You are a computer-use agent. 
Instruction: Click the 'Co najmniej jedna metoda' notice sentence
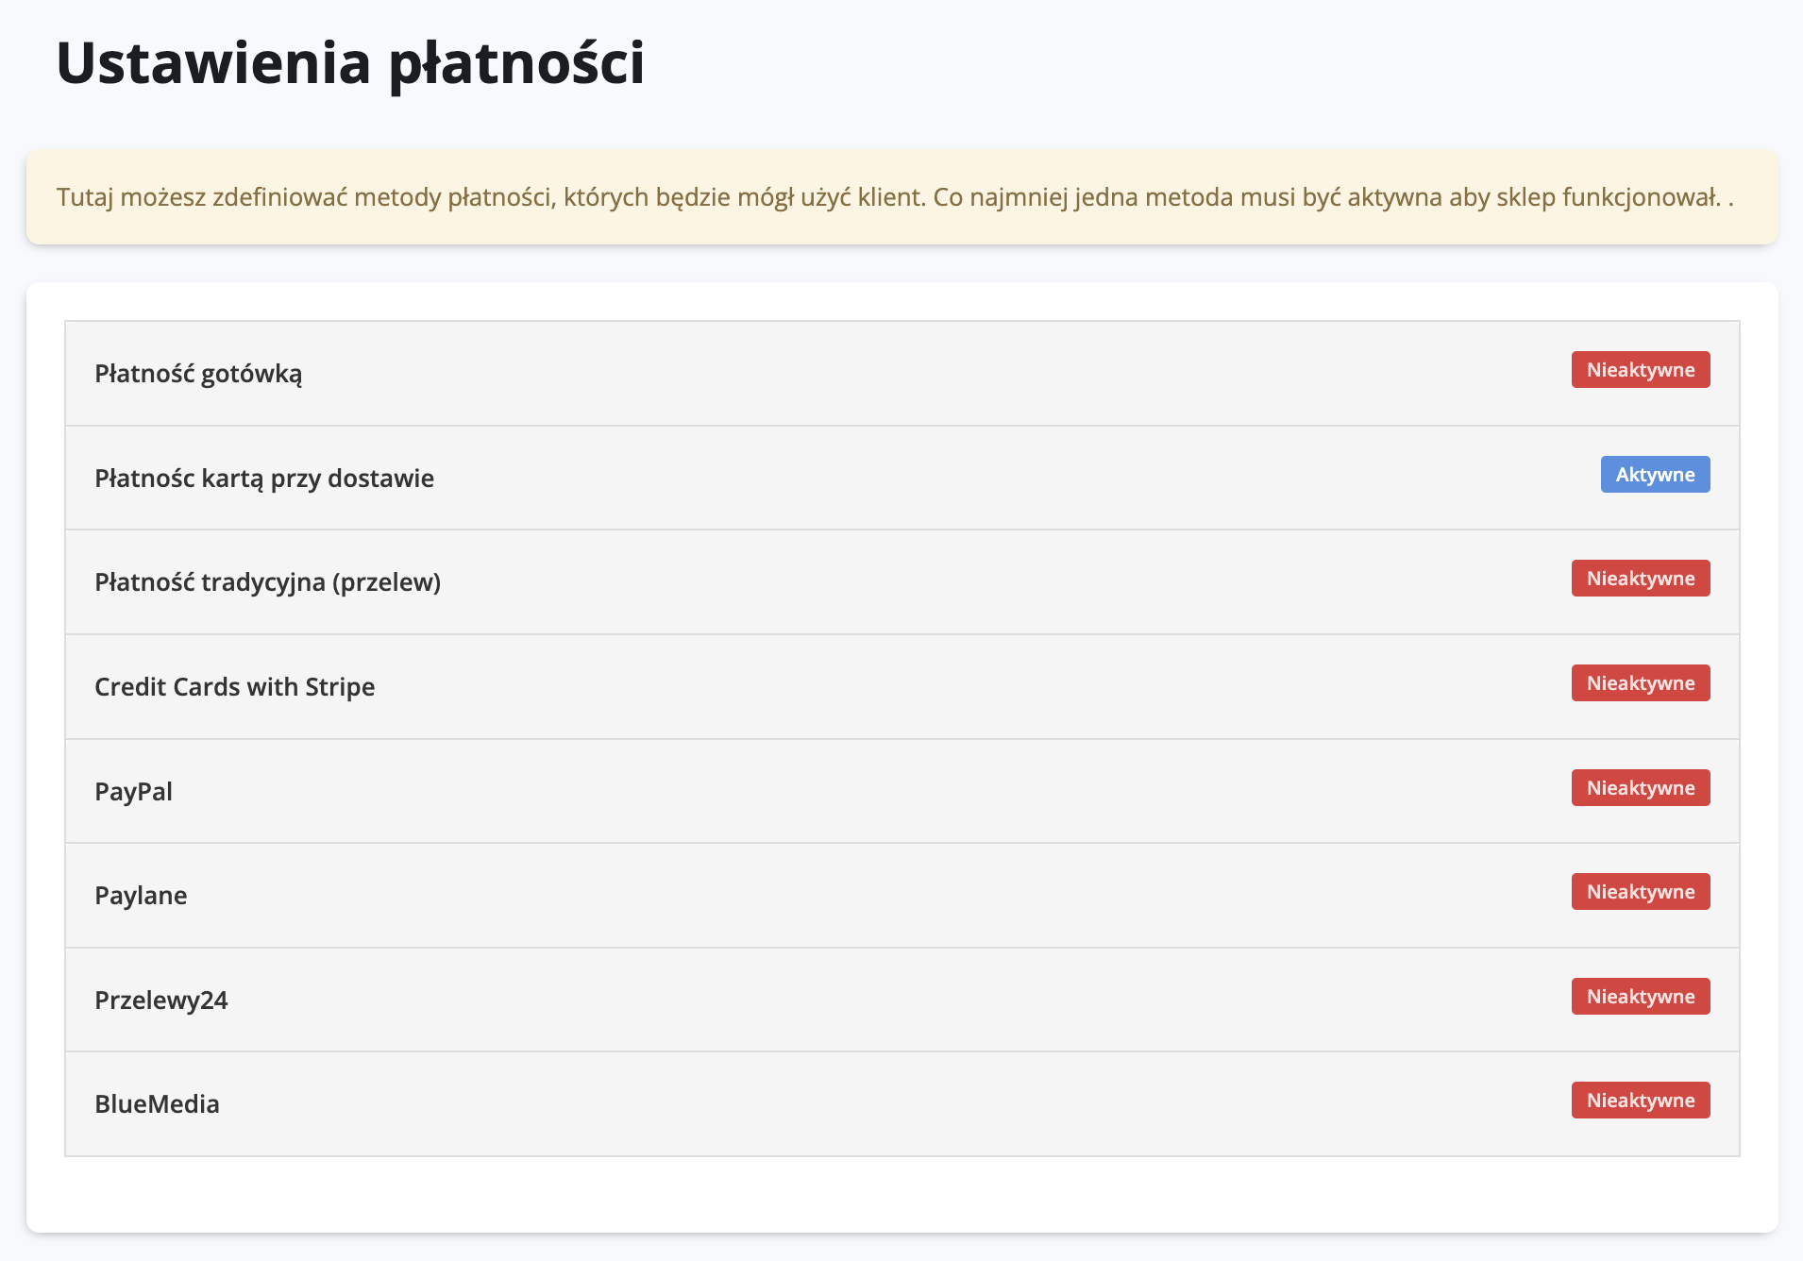(x=1322, y=197)
